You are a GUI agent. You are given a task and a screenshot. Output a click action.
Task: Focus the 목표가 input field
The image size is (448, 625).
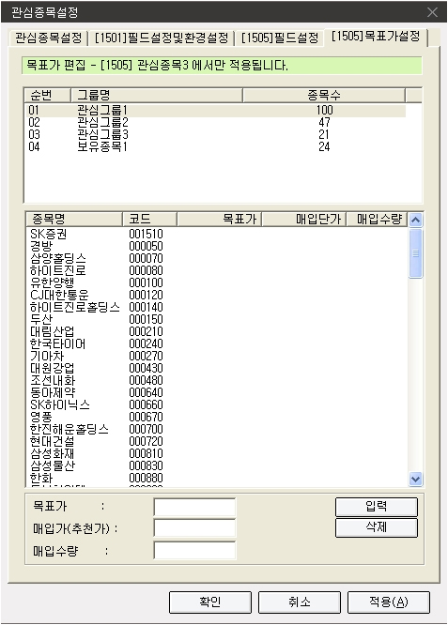(x=194, y=508)
